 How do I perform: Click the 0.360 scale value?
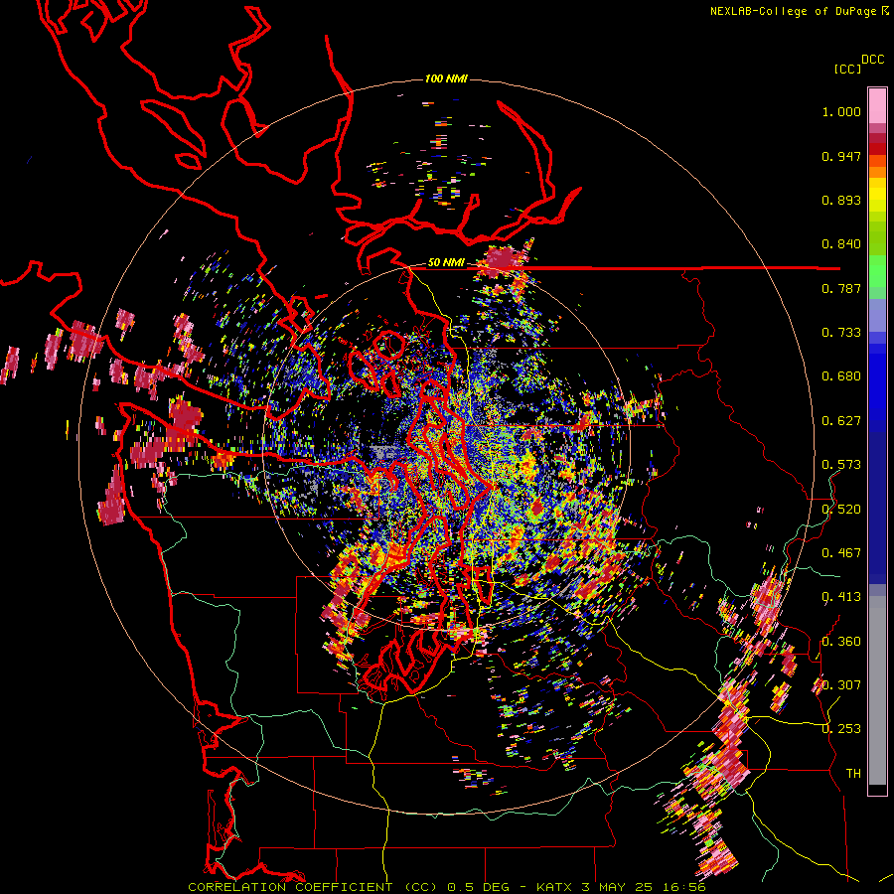[x=841, y=642]
